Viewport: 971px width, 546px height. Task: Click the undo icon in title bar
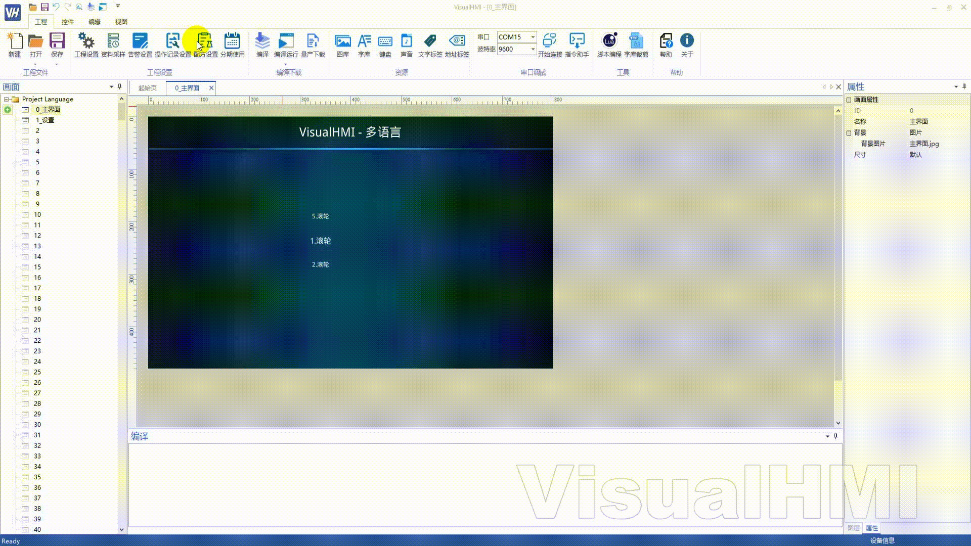tap(56, 7)
